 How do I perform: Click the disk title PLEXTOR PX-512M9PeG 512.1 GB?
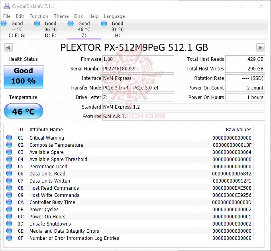click(x=134, y=47)
